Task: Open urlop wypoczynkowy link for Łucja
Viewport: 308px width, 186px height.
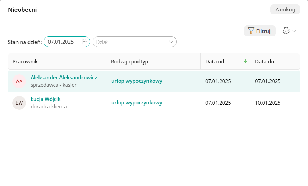Action: pos(136,103)
